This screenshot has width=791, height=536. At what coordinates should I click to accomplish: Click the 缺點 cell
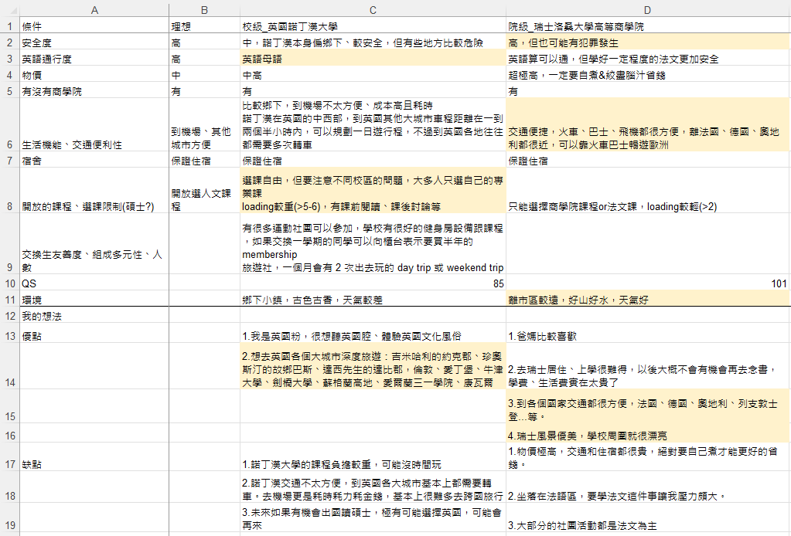pos(94,457)
